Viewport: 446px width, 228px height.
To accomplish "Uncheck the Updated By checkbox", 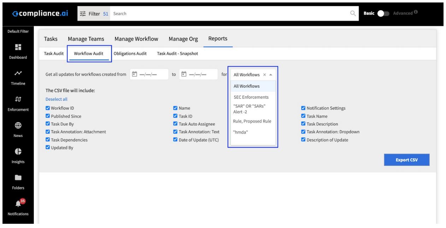I will 48,148.
